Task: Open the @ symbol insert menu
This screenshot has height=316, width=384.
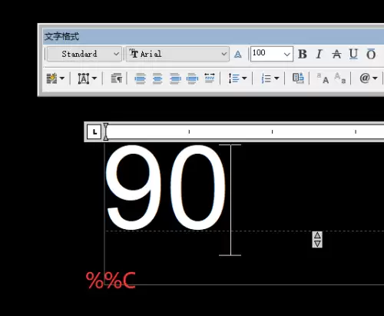Action: (369, 78)
